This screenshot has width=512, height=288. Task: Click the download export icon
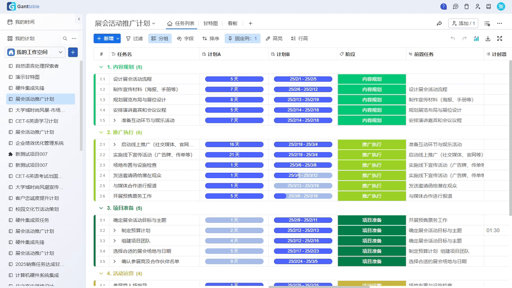pyautogui.click(x=488, y=38)
